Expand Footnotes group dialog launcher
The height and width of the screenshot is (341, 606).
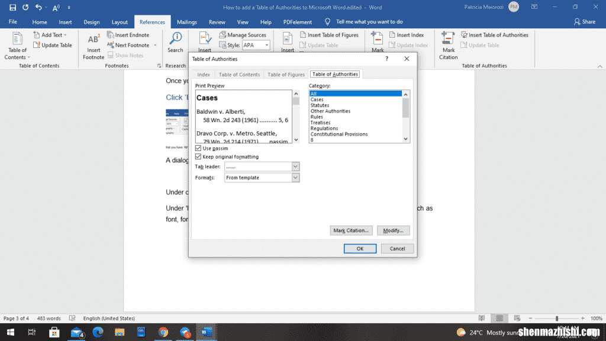[x=159, y=66]
